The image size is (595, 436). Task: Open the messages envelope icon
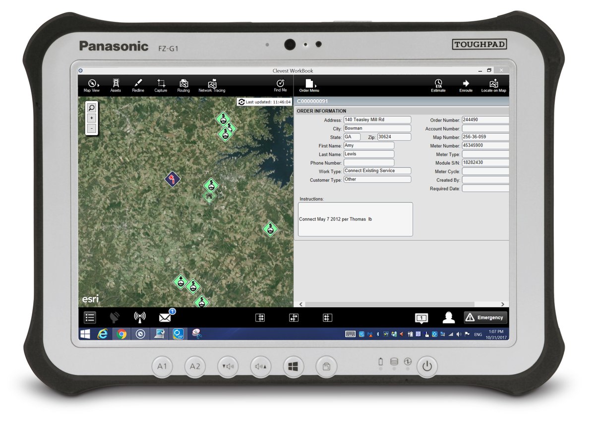(165, 318)
